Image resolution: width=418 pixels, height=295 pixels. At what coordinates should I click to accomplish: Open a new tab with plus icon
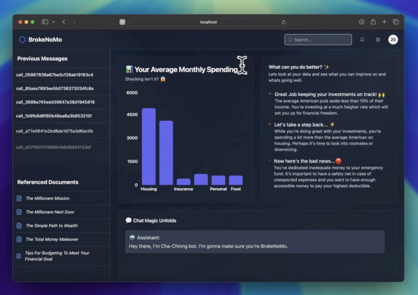[384, 22]
